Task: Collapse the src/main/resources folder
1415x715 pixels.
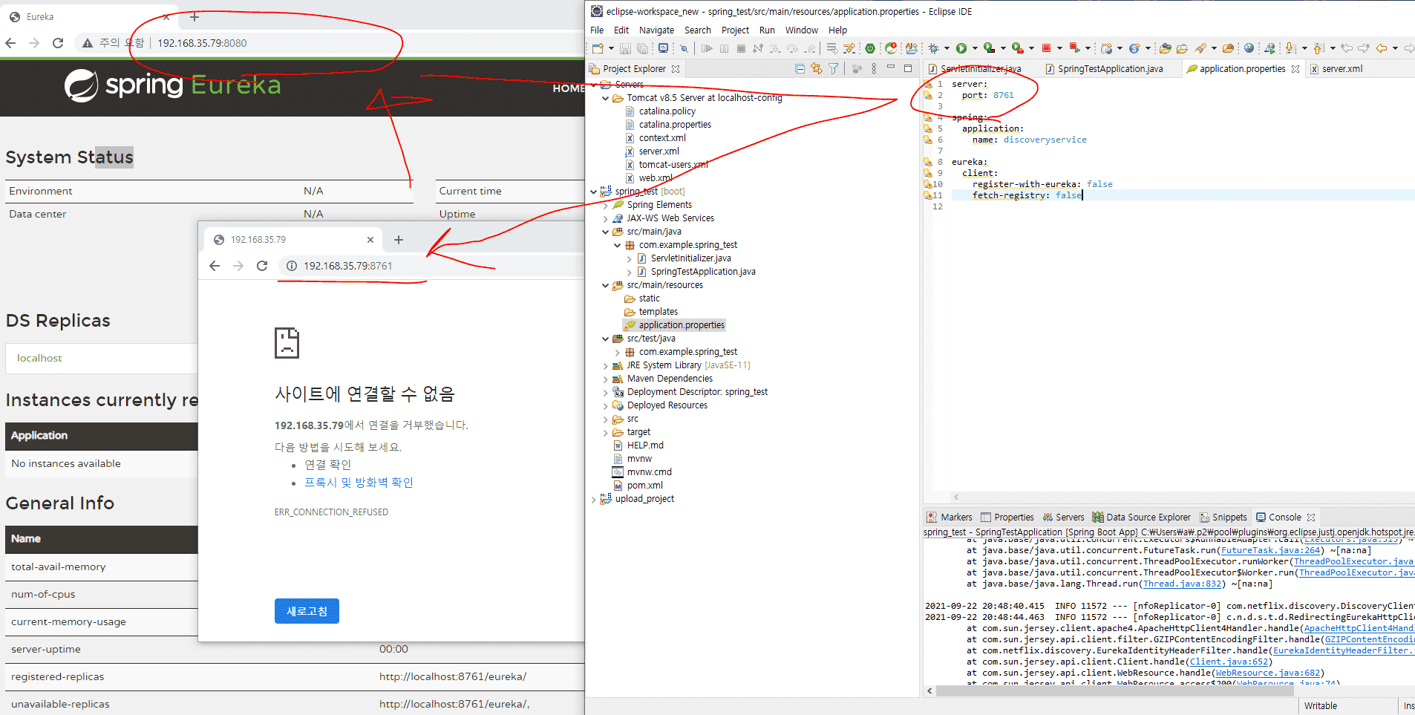Action: (606, 285)
